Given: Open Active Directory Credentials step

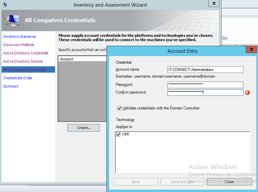Looking at the screenshot, I should coord(26,53).
